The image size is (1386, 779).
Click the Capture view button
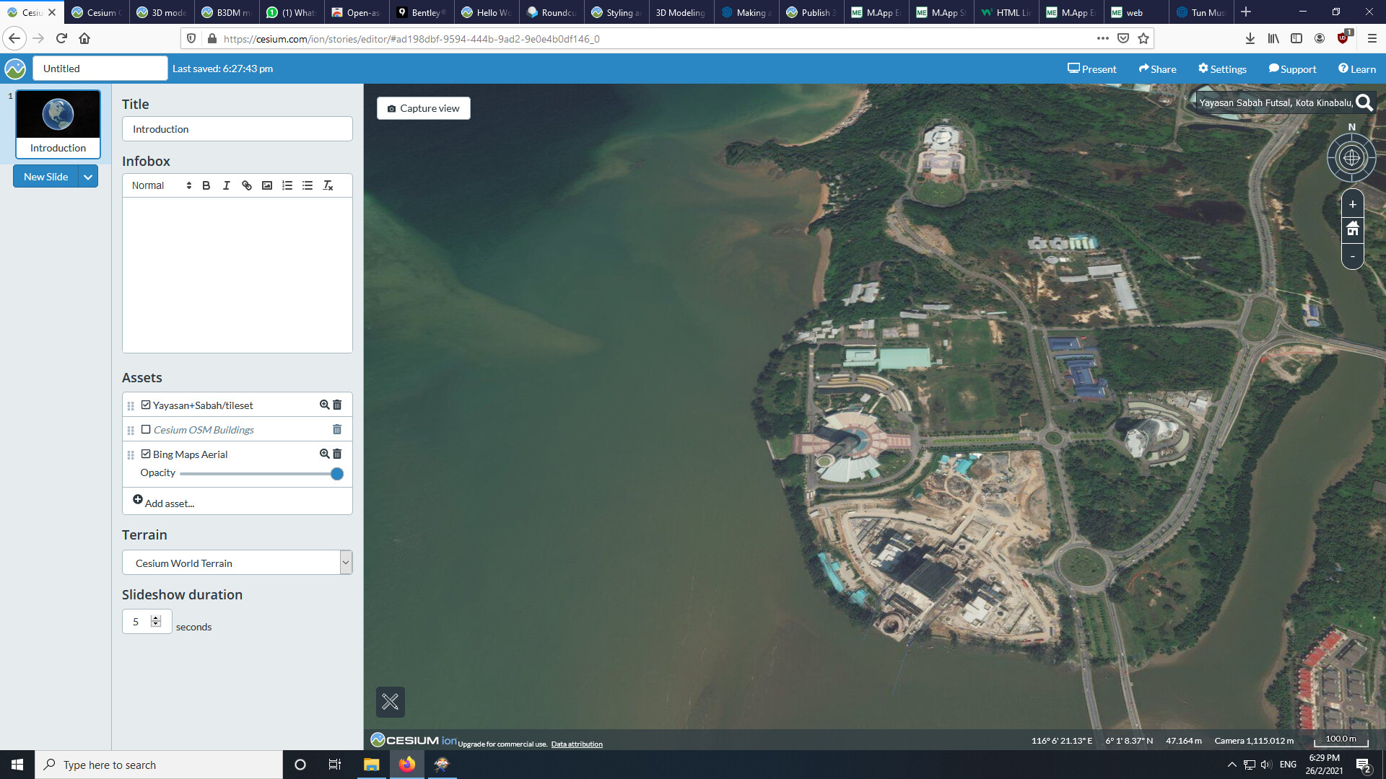424,108
